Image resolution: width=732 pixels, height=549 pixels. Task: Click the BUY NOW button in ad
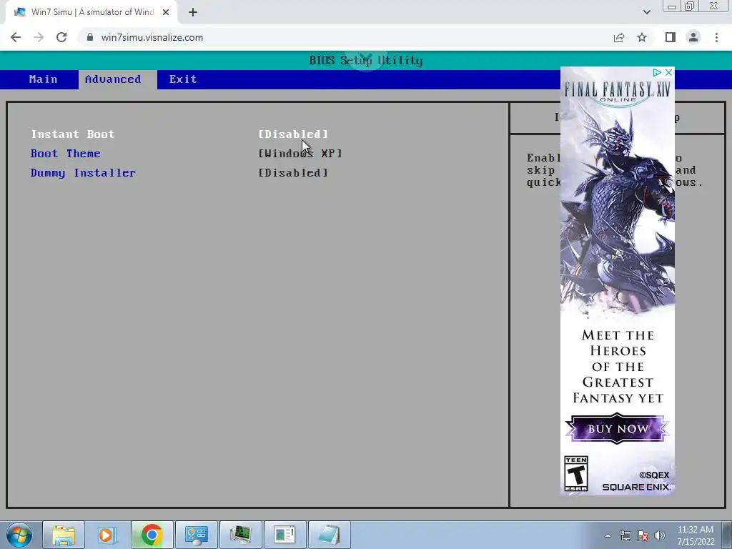point(618,429)
